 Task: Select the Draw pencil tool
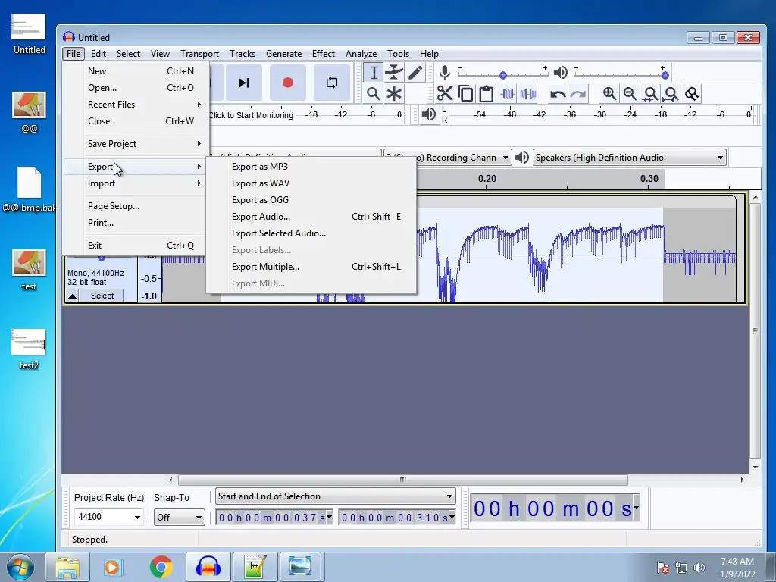coord(415,73)
